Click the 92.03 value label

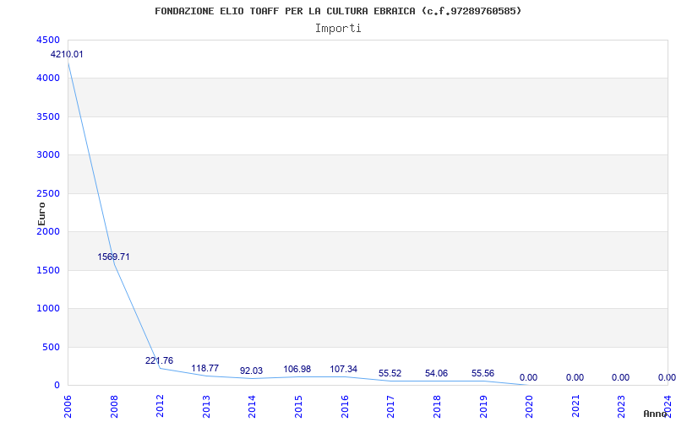point(251,371)
